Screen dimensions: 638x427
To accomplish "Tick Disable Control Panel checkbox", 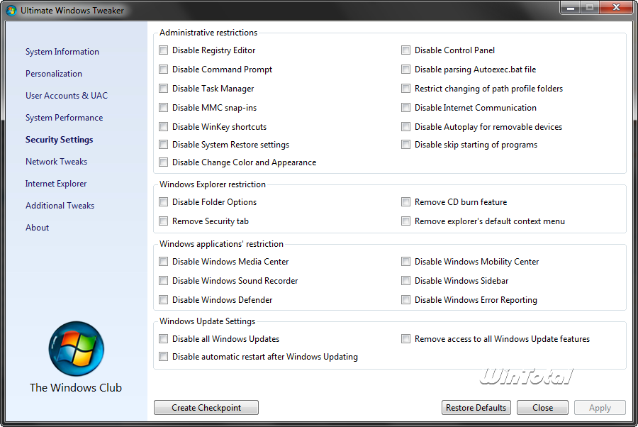I will coord(406,50).
